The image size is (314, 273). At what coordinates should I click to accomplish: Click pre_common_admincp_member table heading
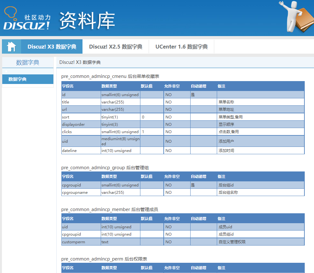click(x=110, y=209)
